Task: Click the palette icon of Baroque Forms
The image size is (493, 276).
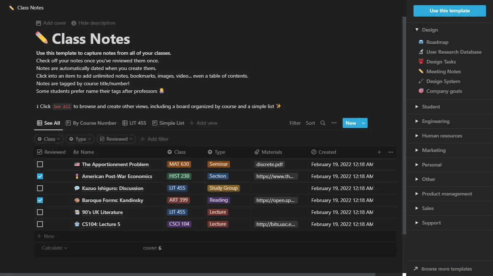Action: (x=77, y=200)
